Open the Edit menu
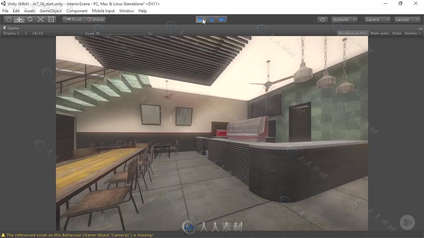 pyautogui.click(x=16, y=11)
